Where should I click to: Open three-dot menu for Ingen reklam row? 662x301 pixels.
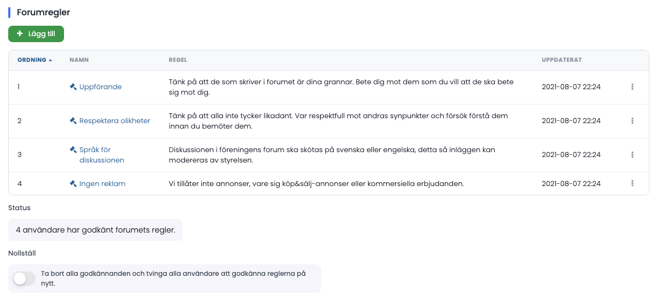(x=632, y=183)
